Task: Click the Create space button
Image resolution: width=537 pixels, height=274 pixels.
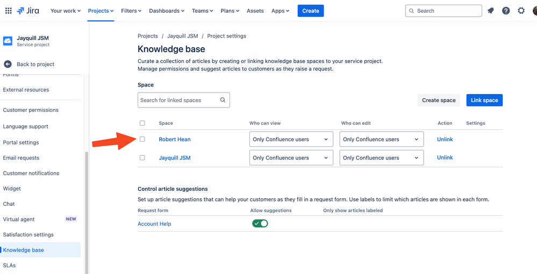Action: [439, 100]
